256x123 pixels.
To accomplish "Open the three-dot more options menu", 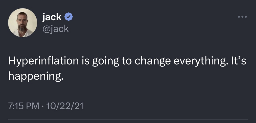I will click(x=242, y=17).
